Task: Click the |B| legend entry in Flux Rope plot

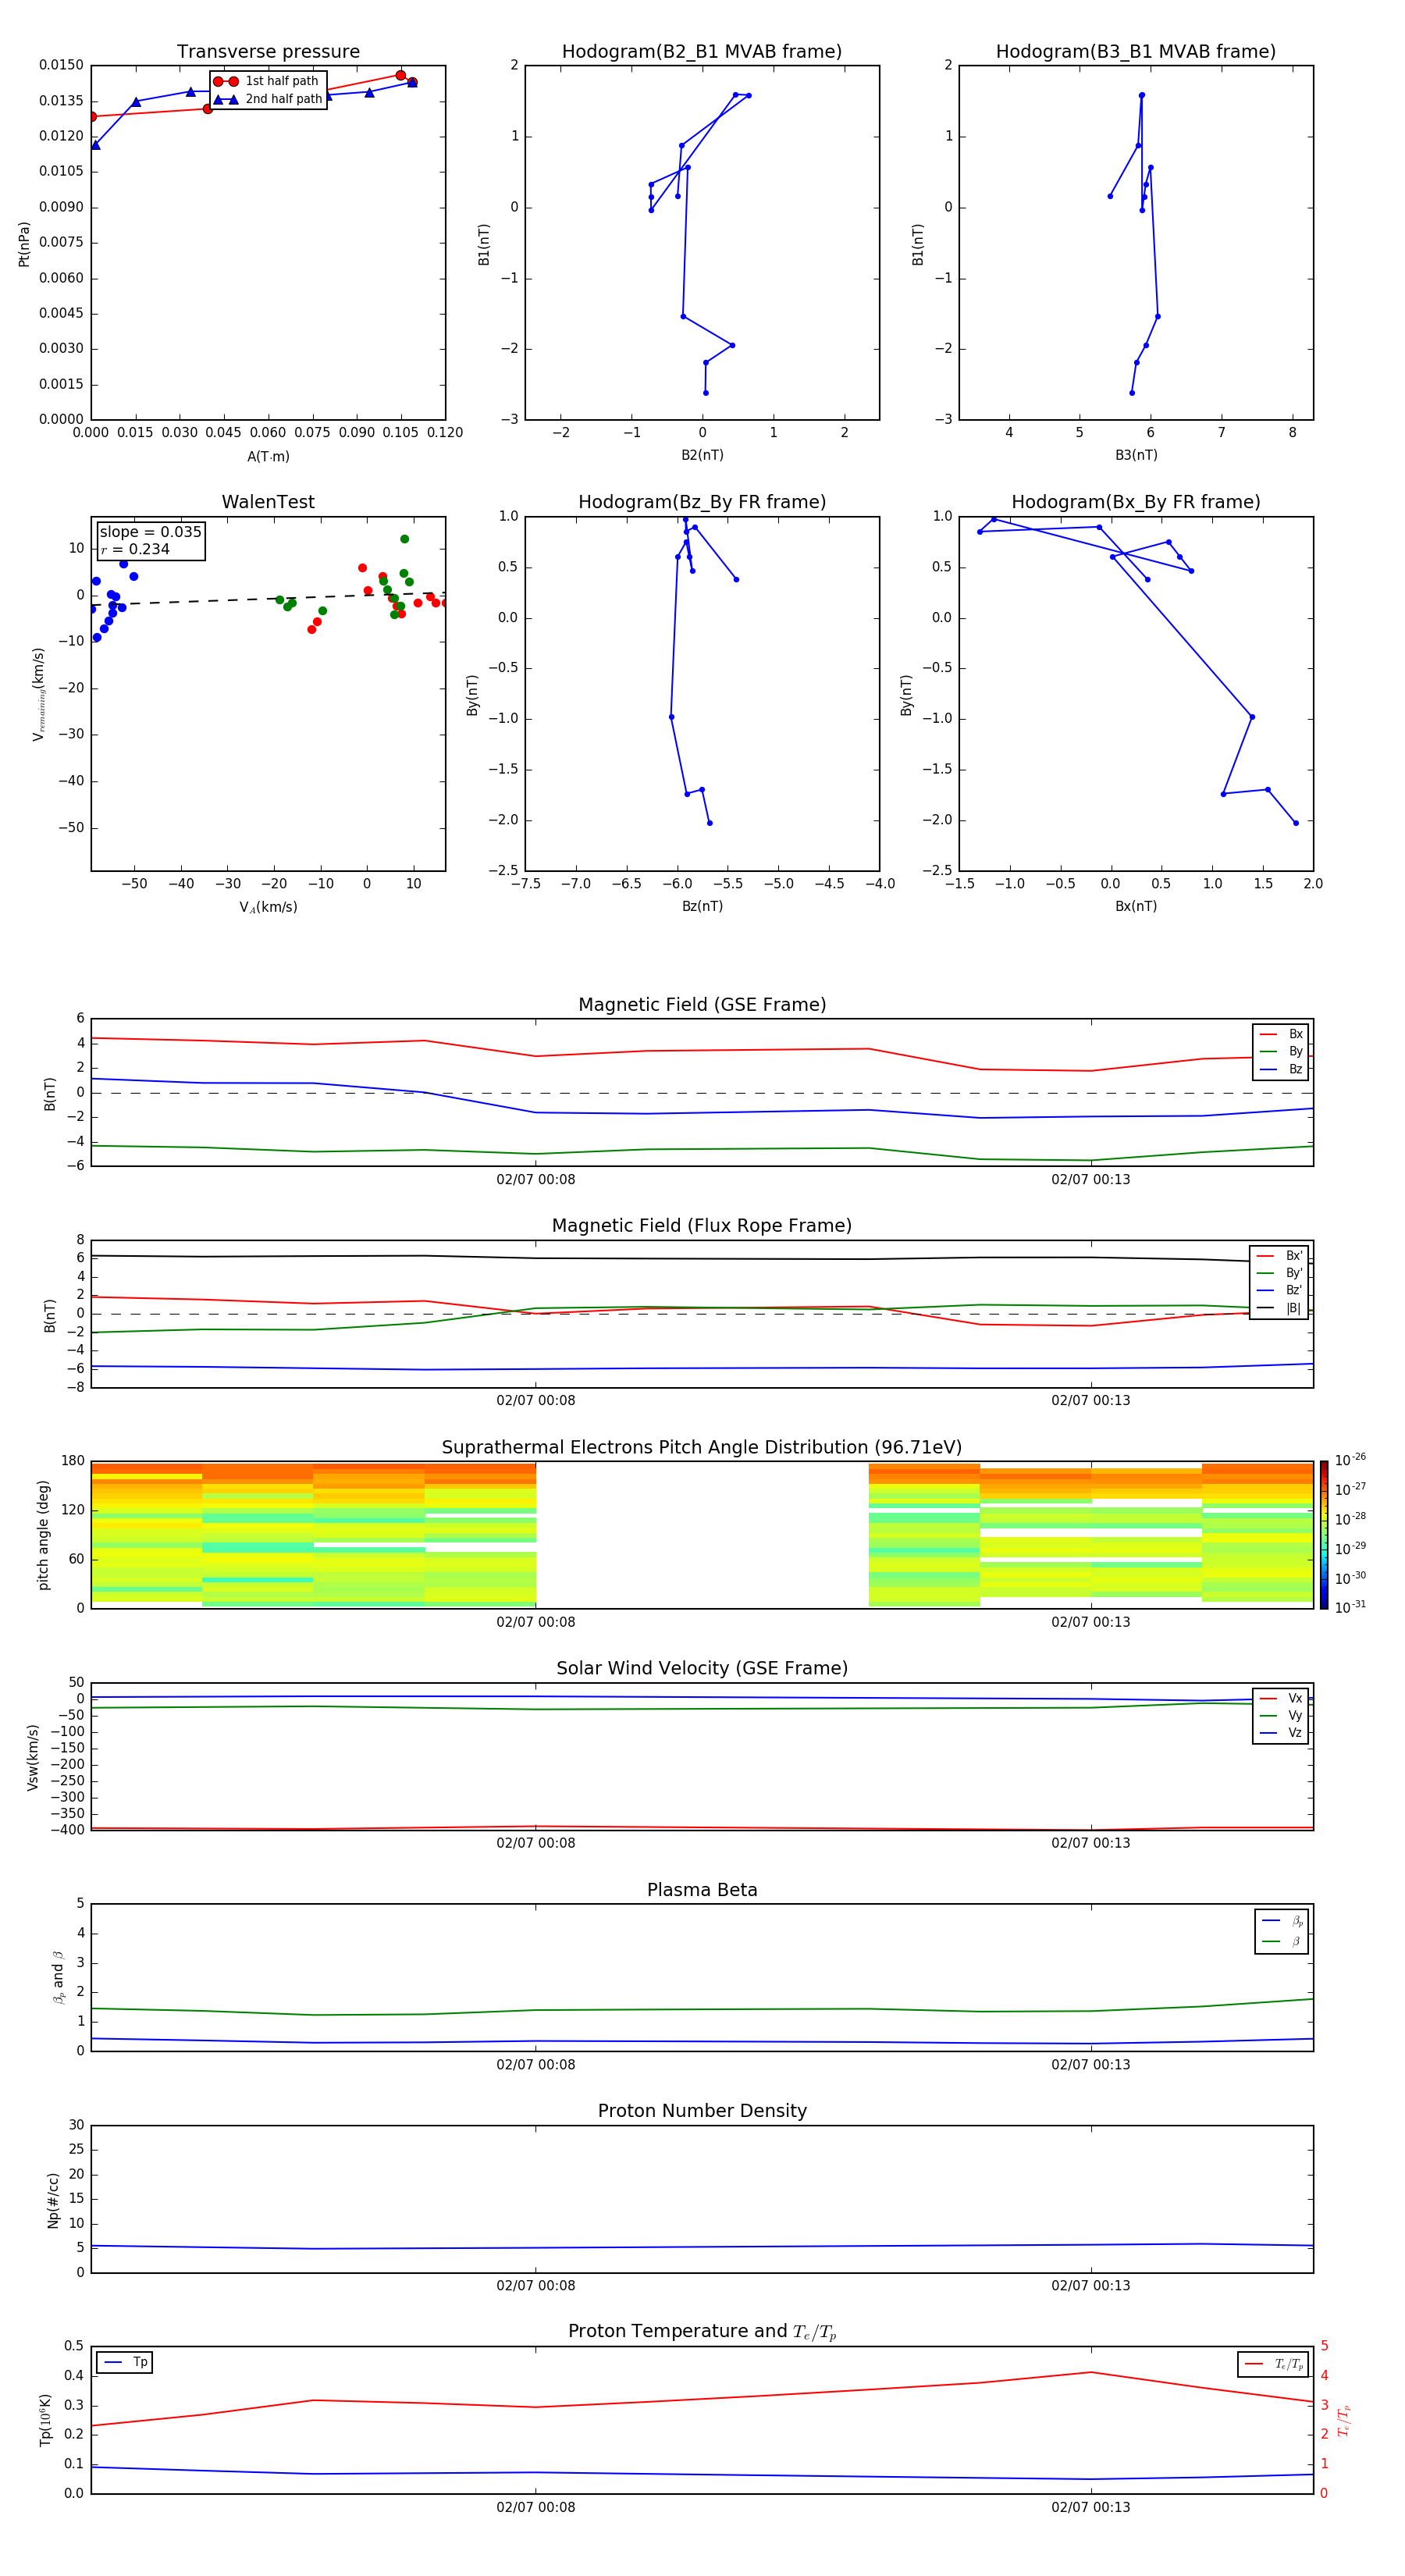Action: point(1280,1308)
